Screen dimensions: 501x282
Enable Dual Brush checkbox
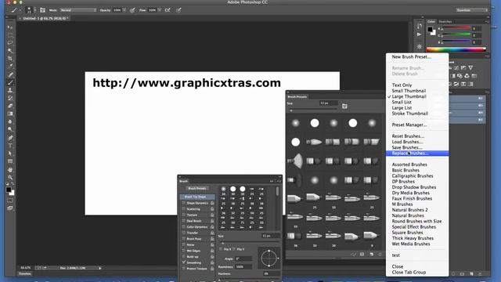click(184, 221)
